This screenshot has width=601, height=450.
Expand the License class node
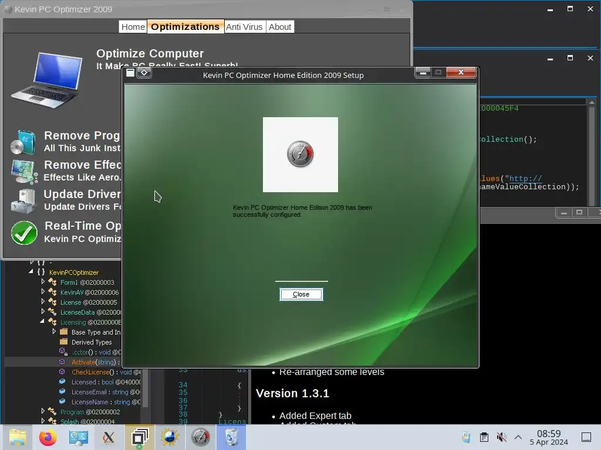43,302
